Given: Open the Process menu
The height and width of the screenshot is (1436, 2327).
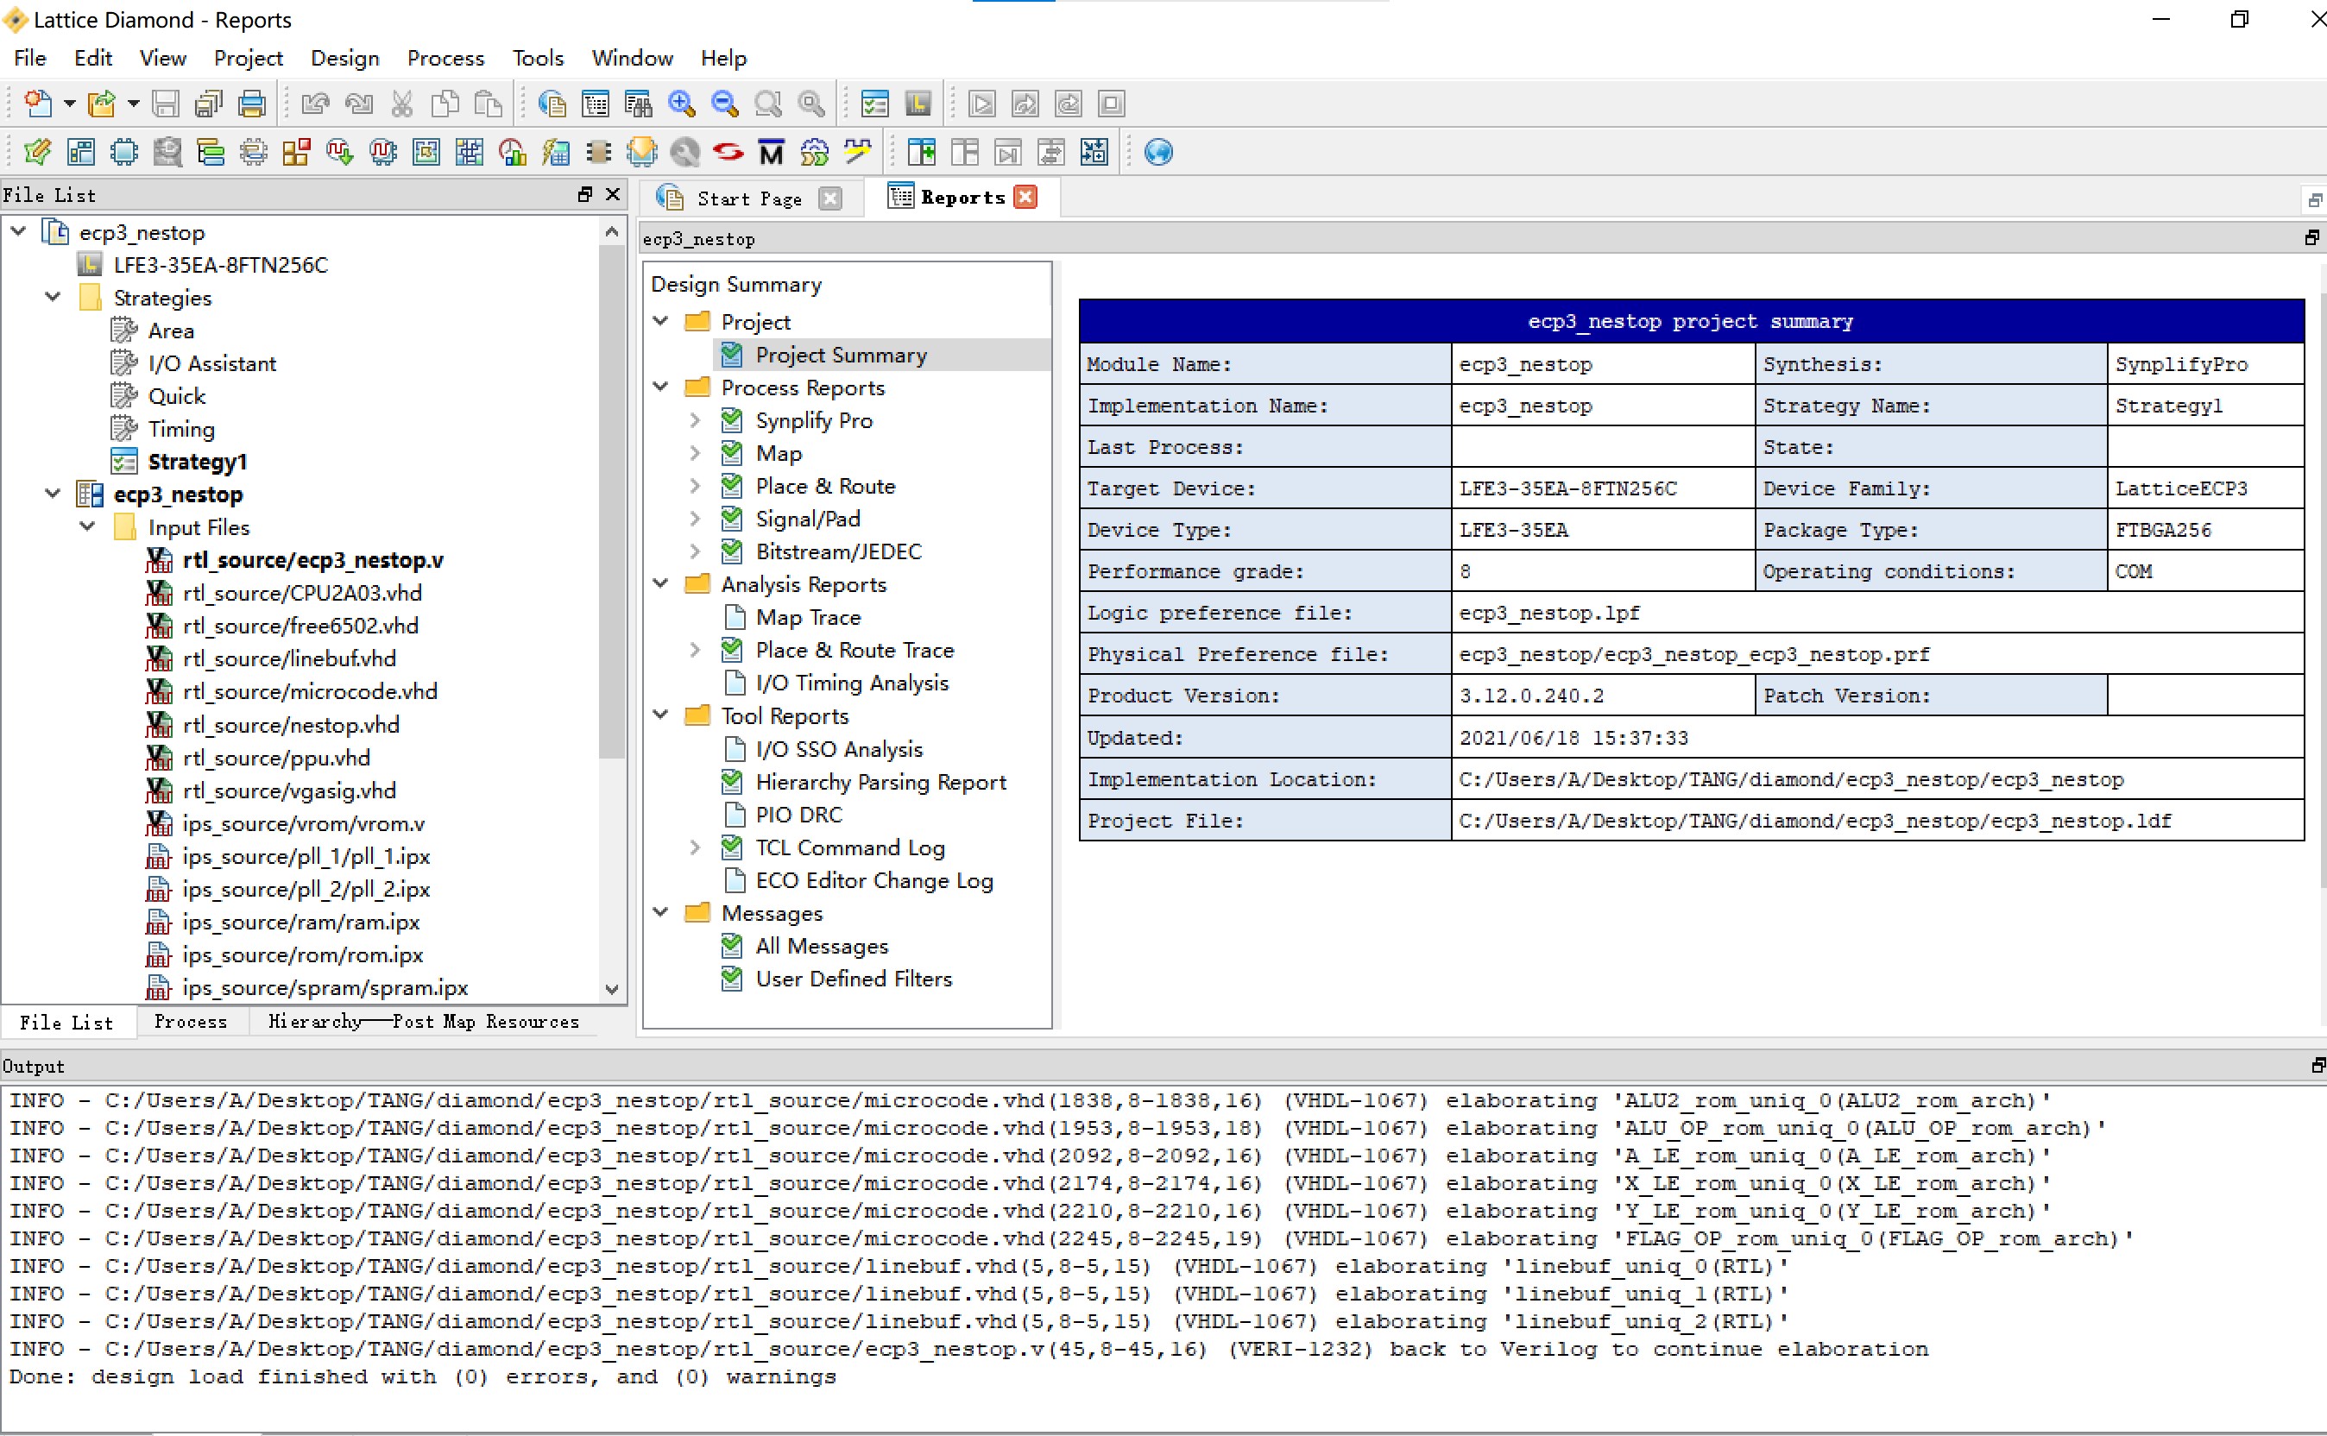Looking at the screenshot, I should coord(445,58).
